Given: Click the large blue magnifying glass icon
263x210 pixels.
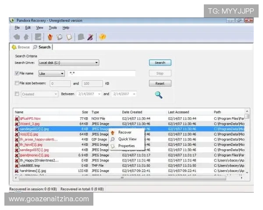Looking at the screenshot, I should point(159,94).
